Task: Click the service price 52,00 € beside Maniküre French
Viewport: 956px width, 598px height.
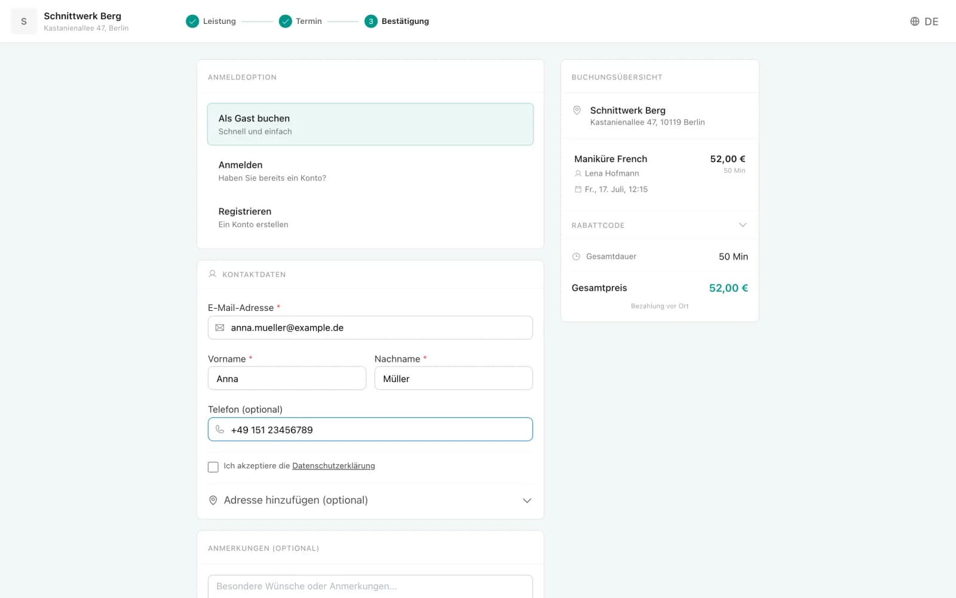Action: coord(728,159)
